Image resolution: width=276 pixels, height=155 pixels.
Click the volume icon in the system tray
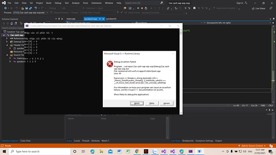(x=245, y=151)
